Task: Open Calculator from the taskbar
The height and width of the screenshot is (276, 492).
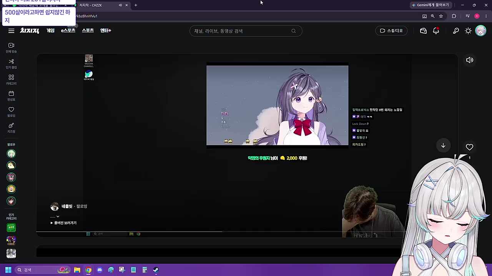Action: [145, 270]
